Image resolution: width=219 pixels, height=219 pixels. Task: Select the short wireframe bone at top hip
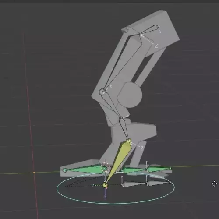coord(149,30)
